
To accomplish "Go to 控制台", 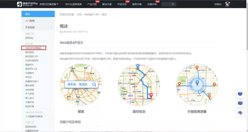I will 218,4.
